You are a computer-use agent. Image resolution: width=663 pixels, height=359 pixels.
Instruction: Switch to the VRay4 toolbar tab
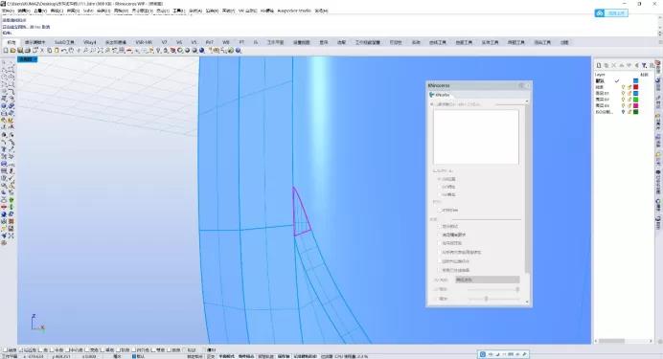pyautogui.click(x=90, y=42)
